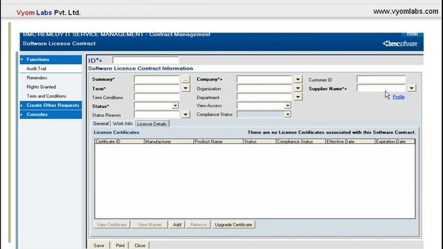Open the Term dropdown menu
The height and width of the screenshot is (249, 443).
tap(186, 88)
